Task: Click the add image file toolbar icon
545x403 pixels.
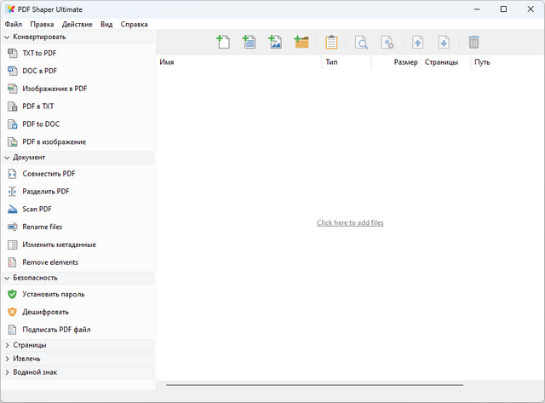Action: tap(275, 42)
